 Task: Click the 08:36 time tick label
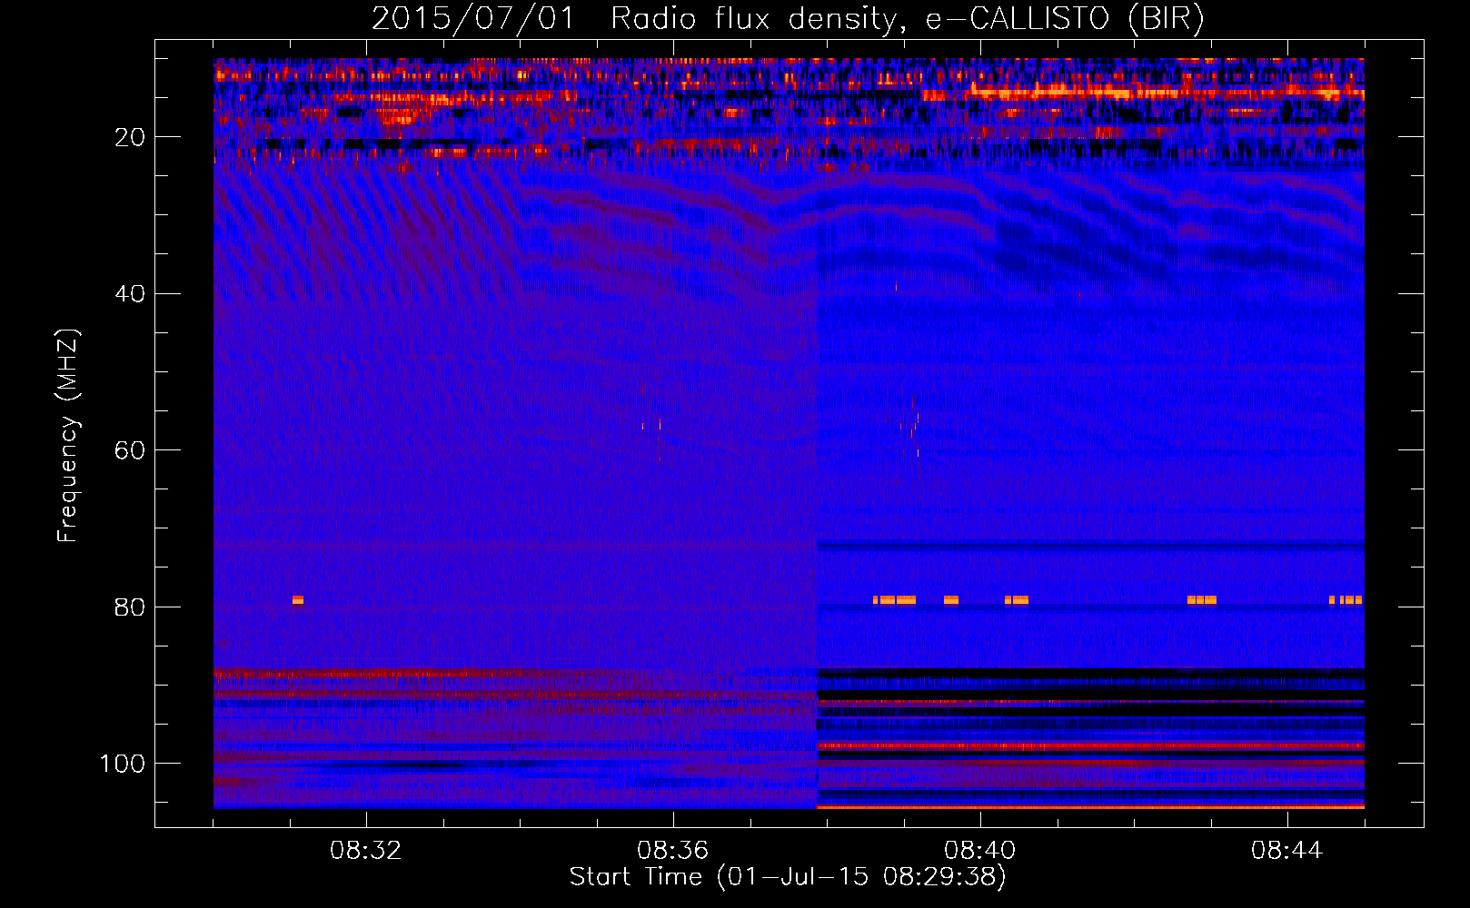click(x=673, y=851)
